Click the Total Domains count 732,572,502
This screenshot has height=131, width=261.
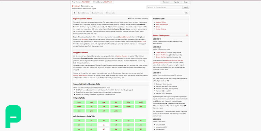click(x=86, y=2)
